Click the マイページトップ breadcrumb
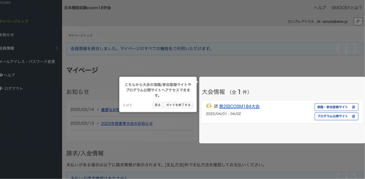 [x=80, y=35]
